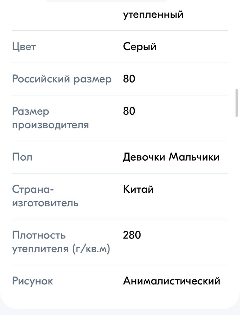Click the word 'изготовитель'
The image size is (240, 315).
45,203
